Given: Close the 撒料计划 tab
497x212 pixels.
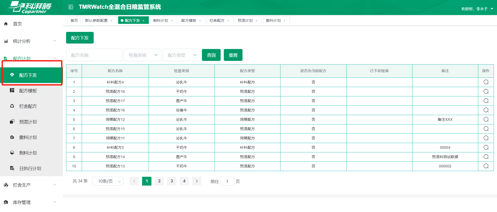Looking at the screenshot, I should [285, 21].
